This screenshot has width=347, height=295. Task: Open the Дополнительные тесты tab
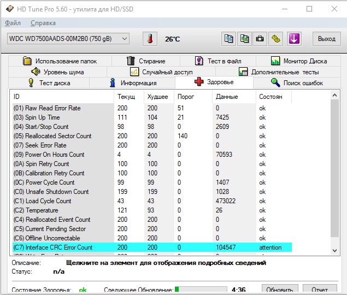(278, 72)
